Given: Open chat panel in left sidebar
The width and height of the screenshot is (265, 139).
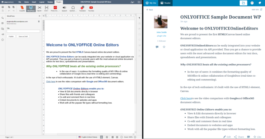Looking at the screenshot, I should coord(3,29).
